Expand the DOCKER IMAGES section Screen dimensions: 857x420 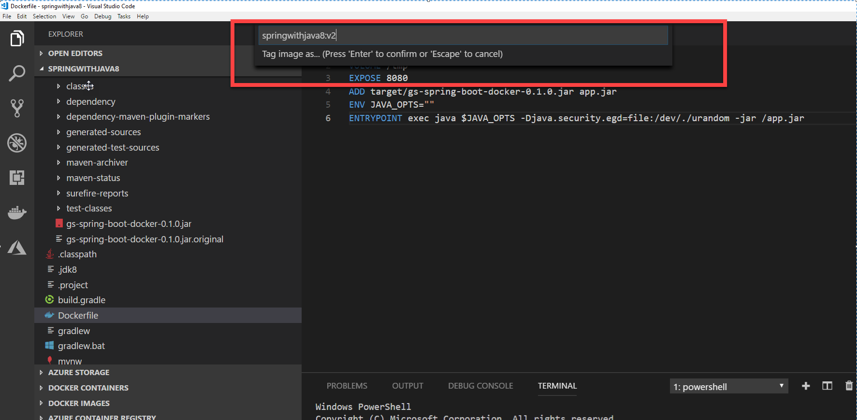(x=41, y=403)
